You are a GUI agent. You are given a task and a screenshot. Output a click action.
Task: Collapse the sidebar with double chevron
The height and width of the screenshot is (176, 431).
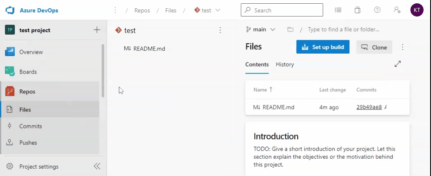tap(97, 166)
